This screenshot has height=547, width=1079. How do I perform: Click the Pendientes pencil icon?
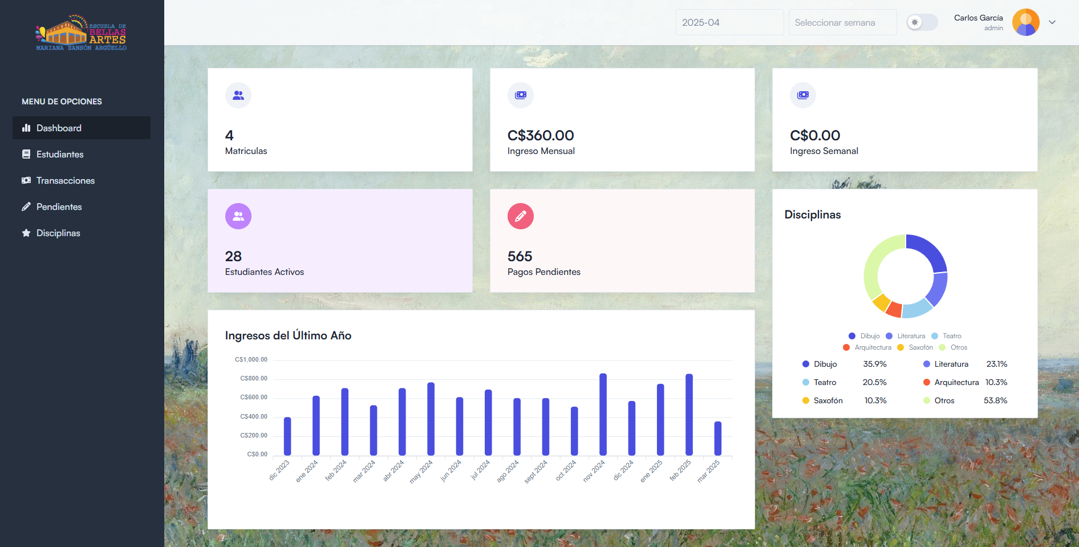[26, 206]
